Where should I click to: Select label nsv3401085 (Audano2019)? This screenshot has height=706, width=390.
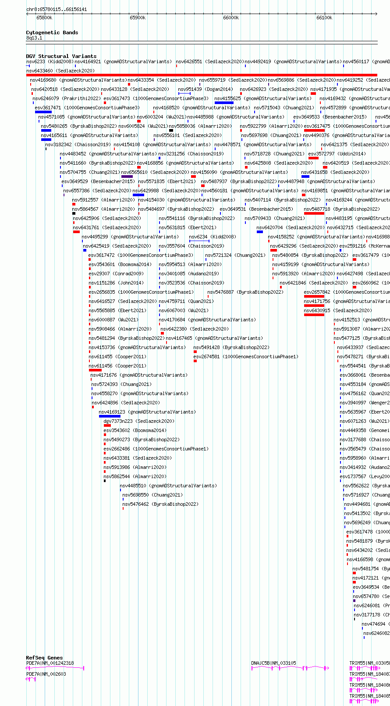tap(188, 274)
